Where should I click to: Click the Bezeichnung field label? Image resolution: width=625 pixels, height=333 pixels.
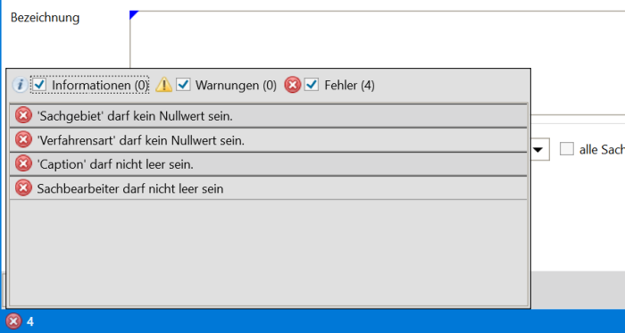click(x=45, y=18)
